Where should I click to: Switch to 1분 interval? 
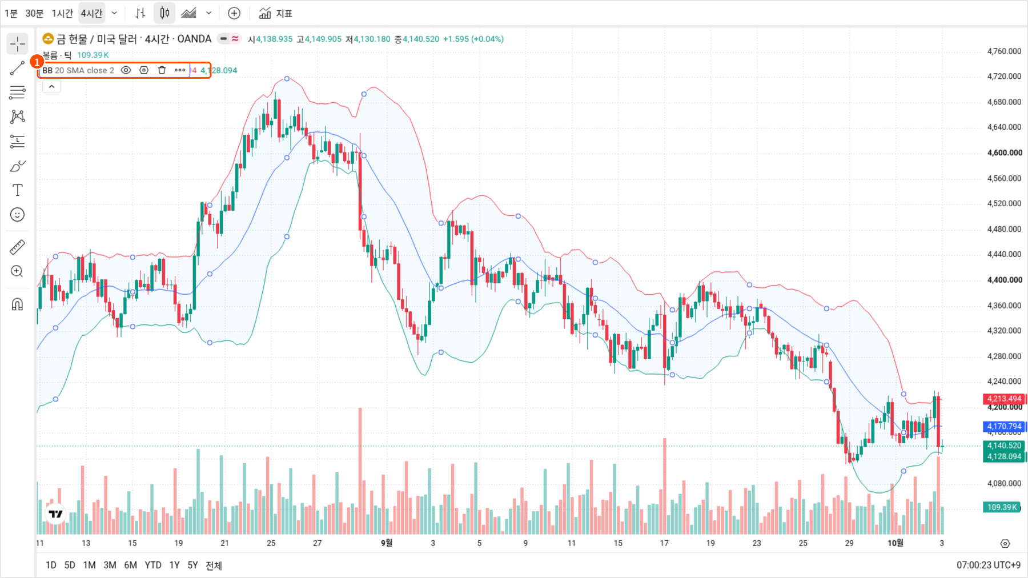(x=11, y=13)
